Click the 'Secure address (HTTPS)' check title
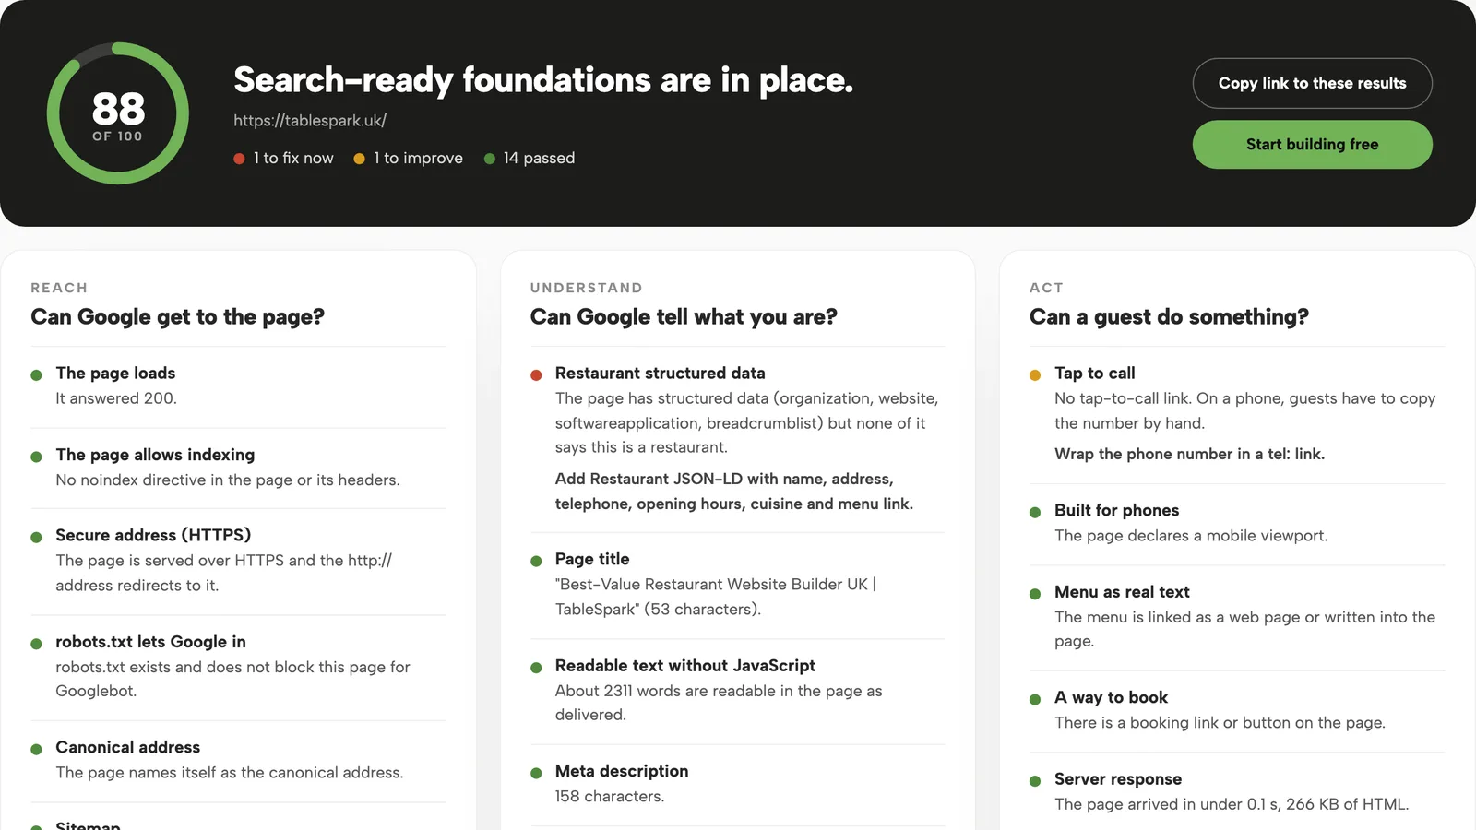 point(153,535)
